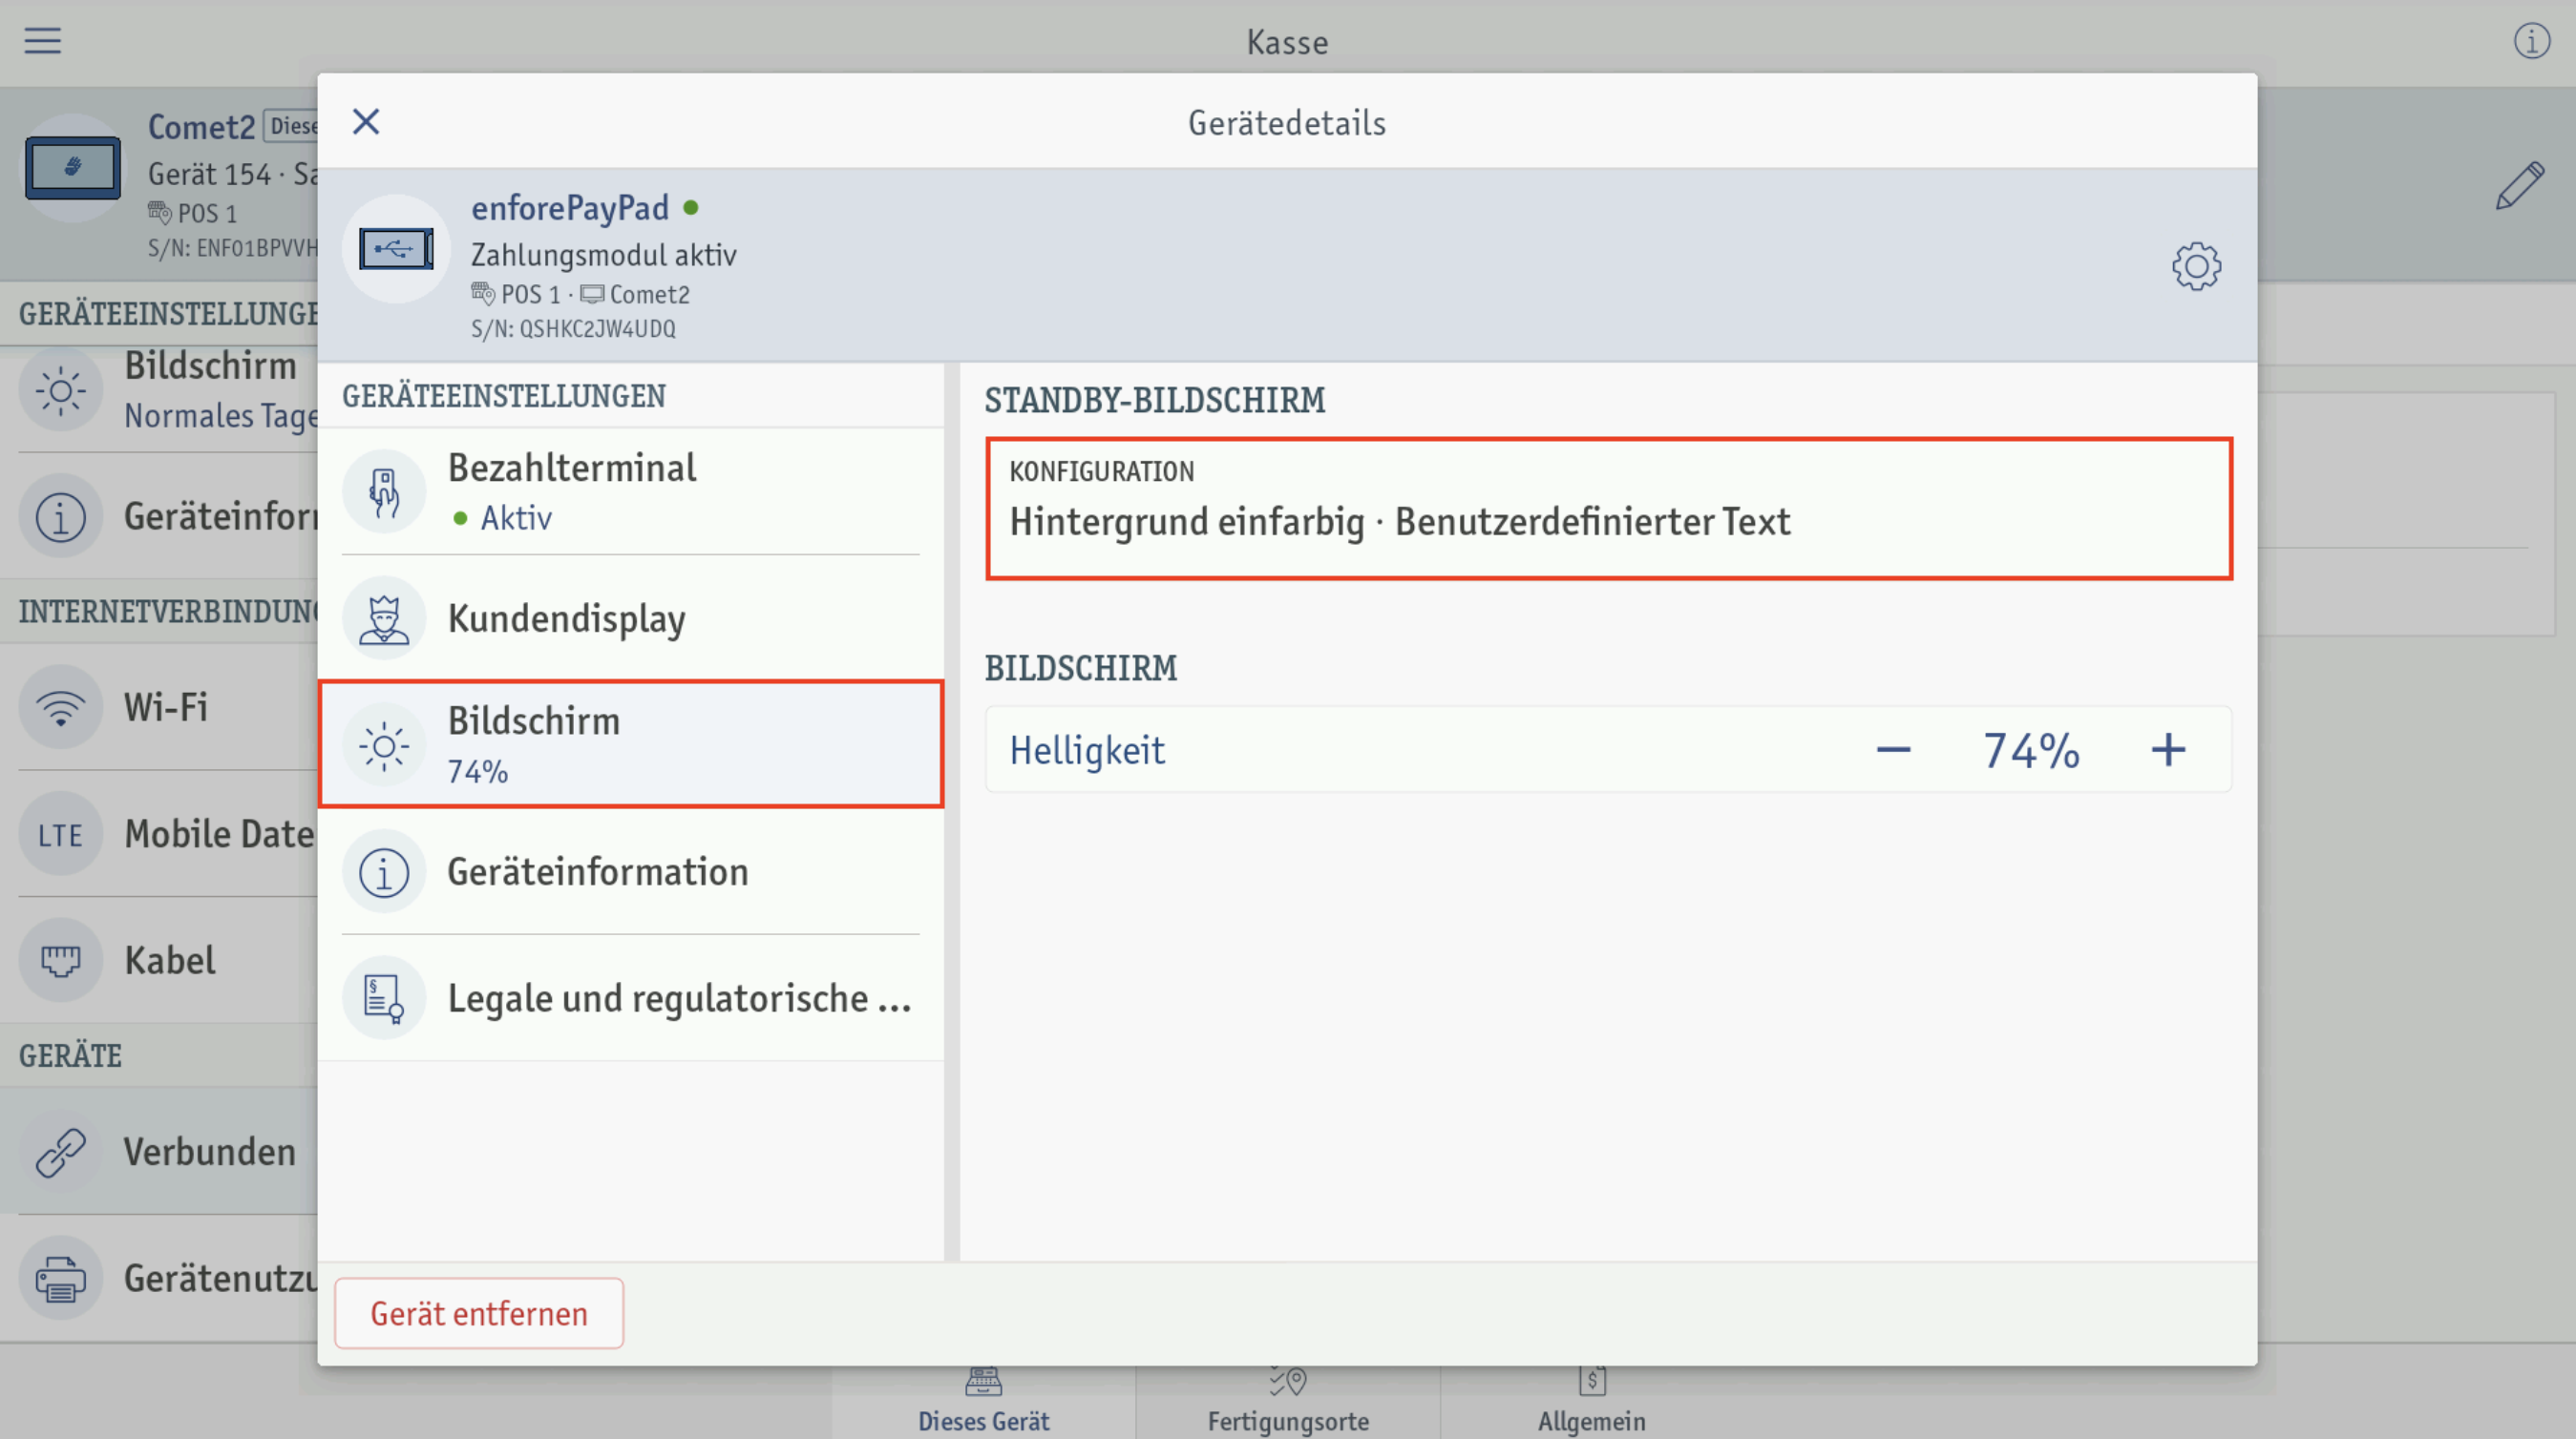Select Bildschirm 74% entry in dialog

pyautogui.click(x=631, y=744)
